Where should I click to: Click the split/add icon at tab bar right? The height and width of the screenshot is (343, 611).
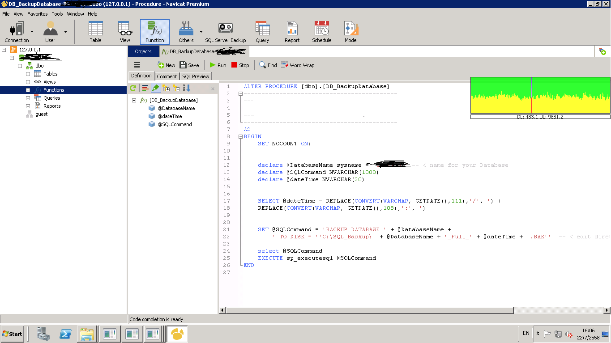pos(602,51)
